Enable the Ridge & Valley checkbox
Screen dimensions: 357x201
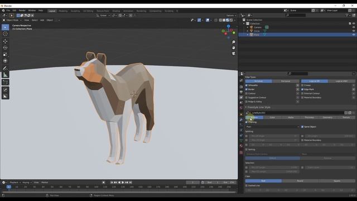click(247, 102)
